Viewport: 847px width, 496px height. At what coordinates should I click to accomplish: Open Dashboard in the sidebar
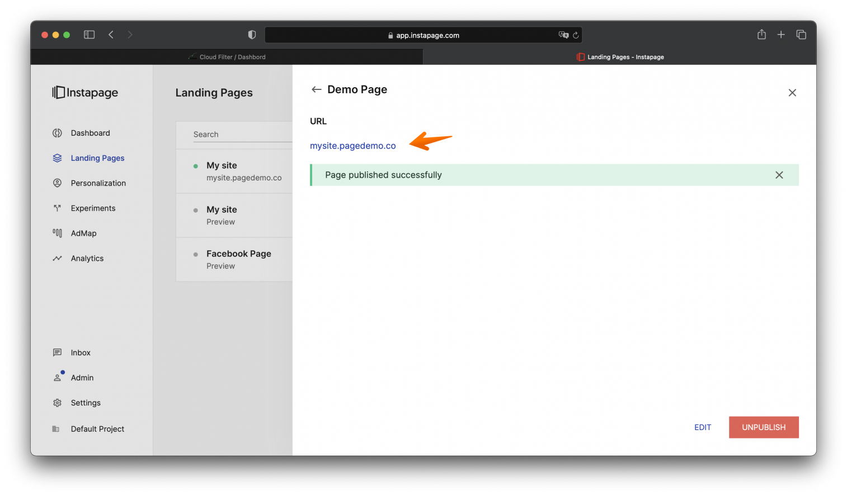coord(90,133)
